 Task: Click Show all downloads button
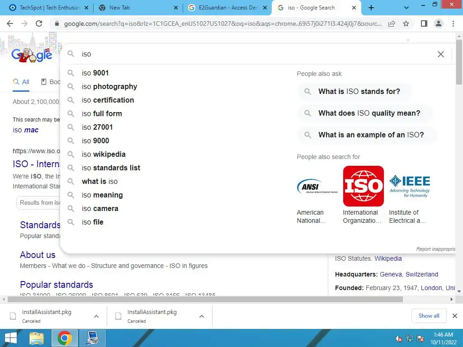pyautogui.click(x=429, y=316)
